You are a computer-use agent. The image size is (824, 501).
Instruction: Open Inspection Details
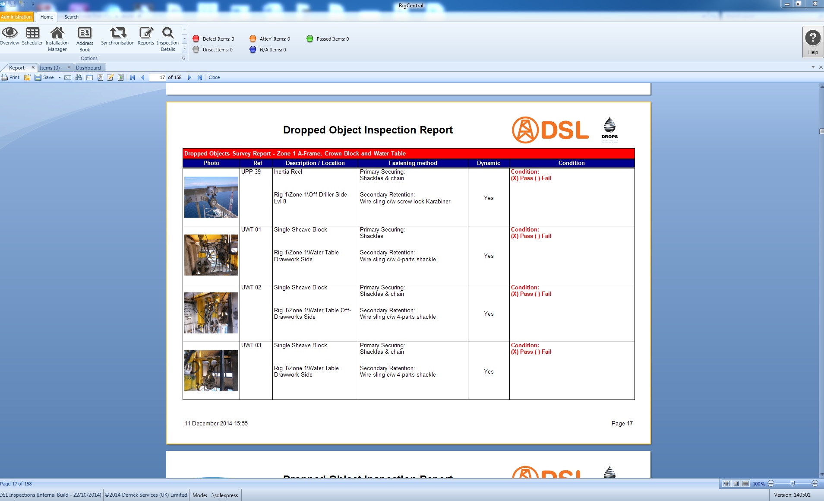click(167, 38)
